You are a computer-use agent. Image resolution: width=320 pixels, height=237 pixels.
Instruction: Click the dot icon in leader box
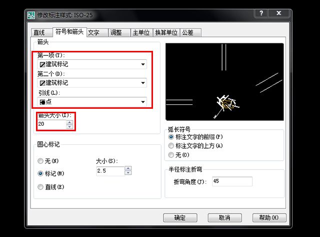coord(42,102)
